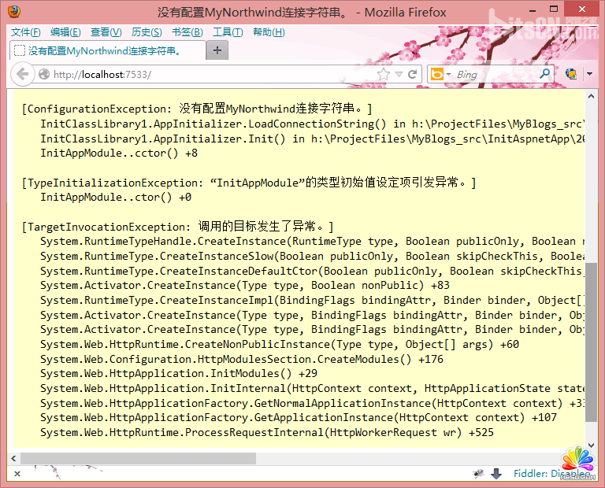Minimize the Firefox window
605x488 pixels.
(533, 9)
